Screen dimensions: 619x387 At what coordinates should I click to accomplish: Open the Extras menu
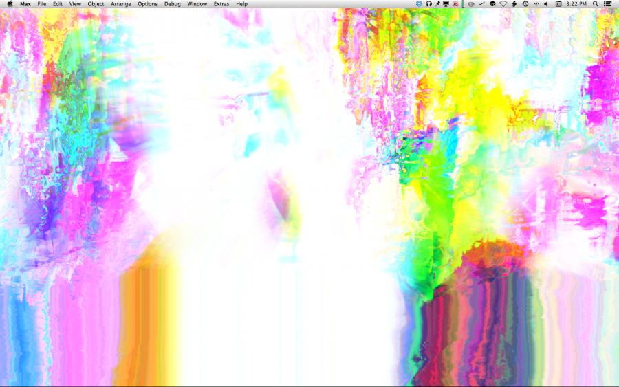click(221, 4)
